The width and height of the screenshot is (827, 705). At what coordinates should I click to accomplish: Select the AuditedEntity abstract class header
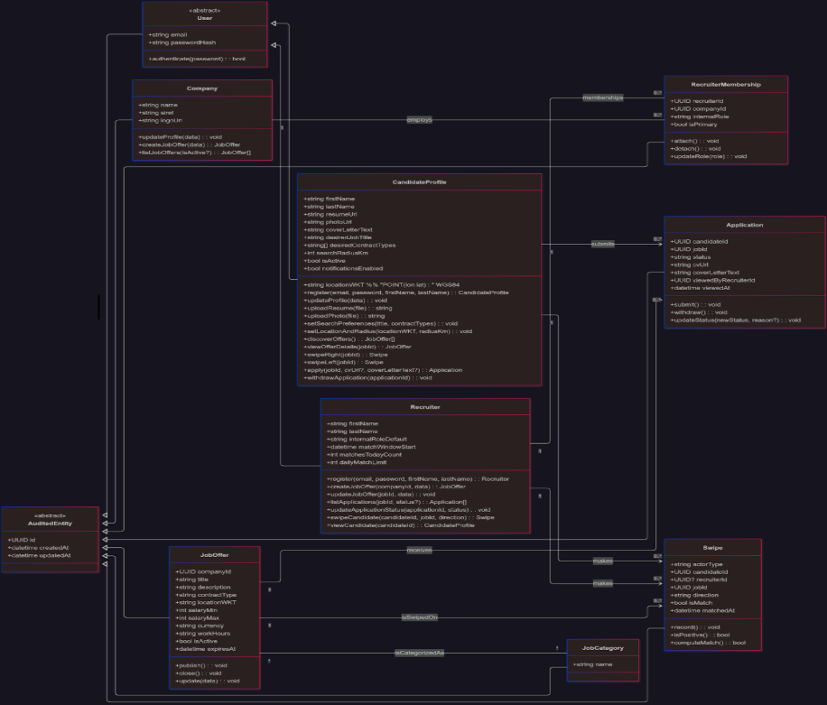[52, 519]
